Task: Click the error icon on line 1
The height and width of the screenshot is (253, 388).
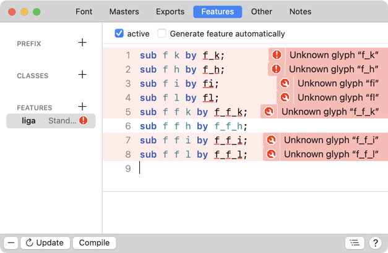Action: point(277,55)
